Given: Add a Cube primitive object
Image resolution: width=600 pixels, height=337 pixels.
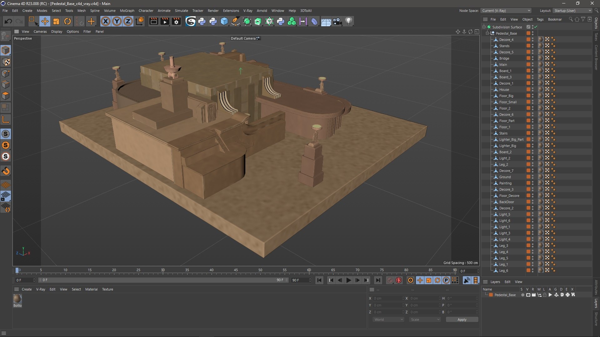Looking at the screenshot, I should coord(224,21).
